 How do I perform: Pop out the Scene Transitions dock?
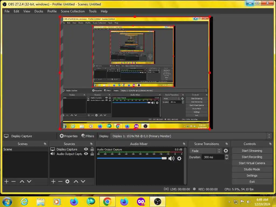click(x=226, y=144)
